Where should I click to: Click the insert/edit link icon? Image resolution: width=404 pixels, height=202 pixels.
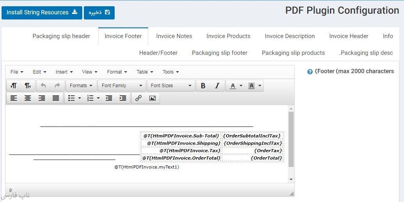138,98
